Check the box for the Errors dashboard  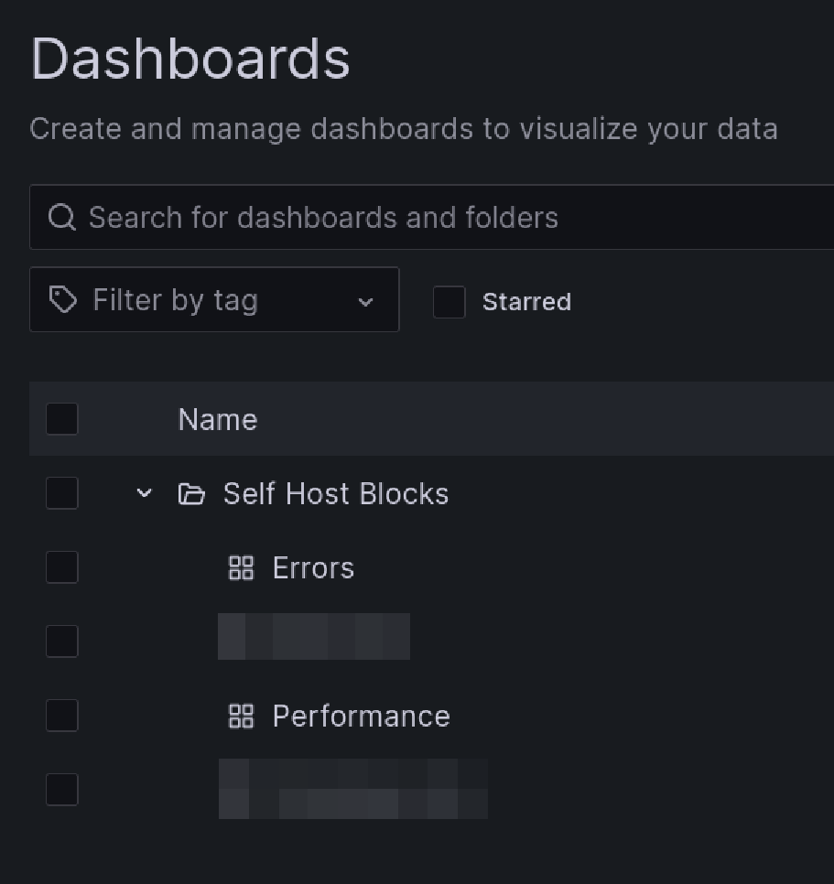click(x=62, y=568)
